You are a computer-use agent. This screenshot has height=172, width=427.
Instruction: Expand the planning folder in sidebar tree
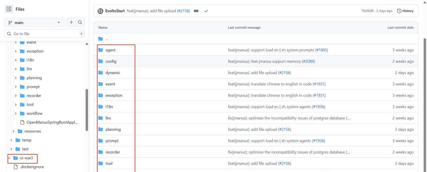tap(16, 78)
